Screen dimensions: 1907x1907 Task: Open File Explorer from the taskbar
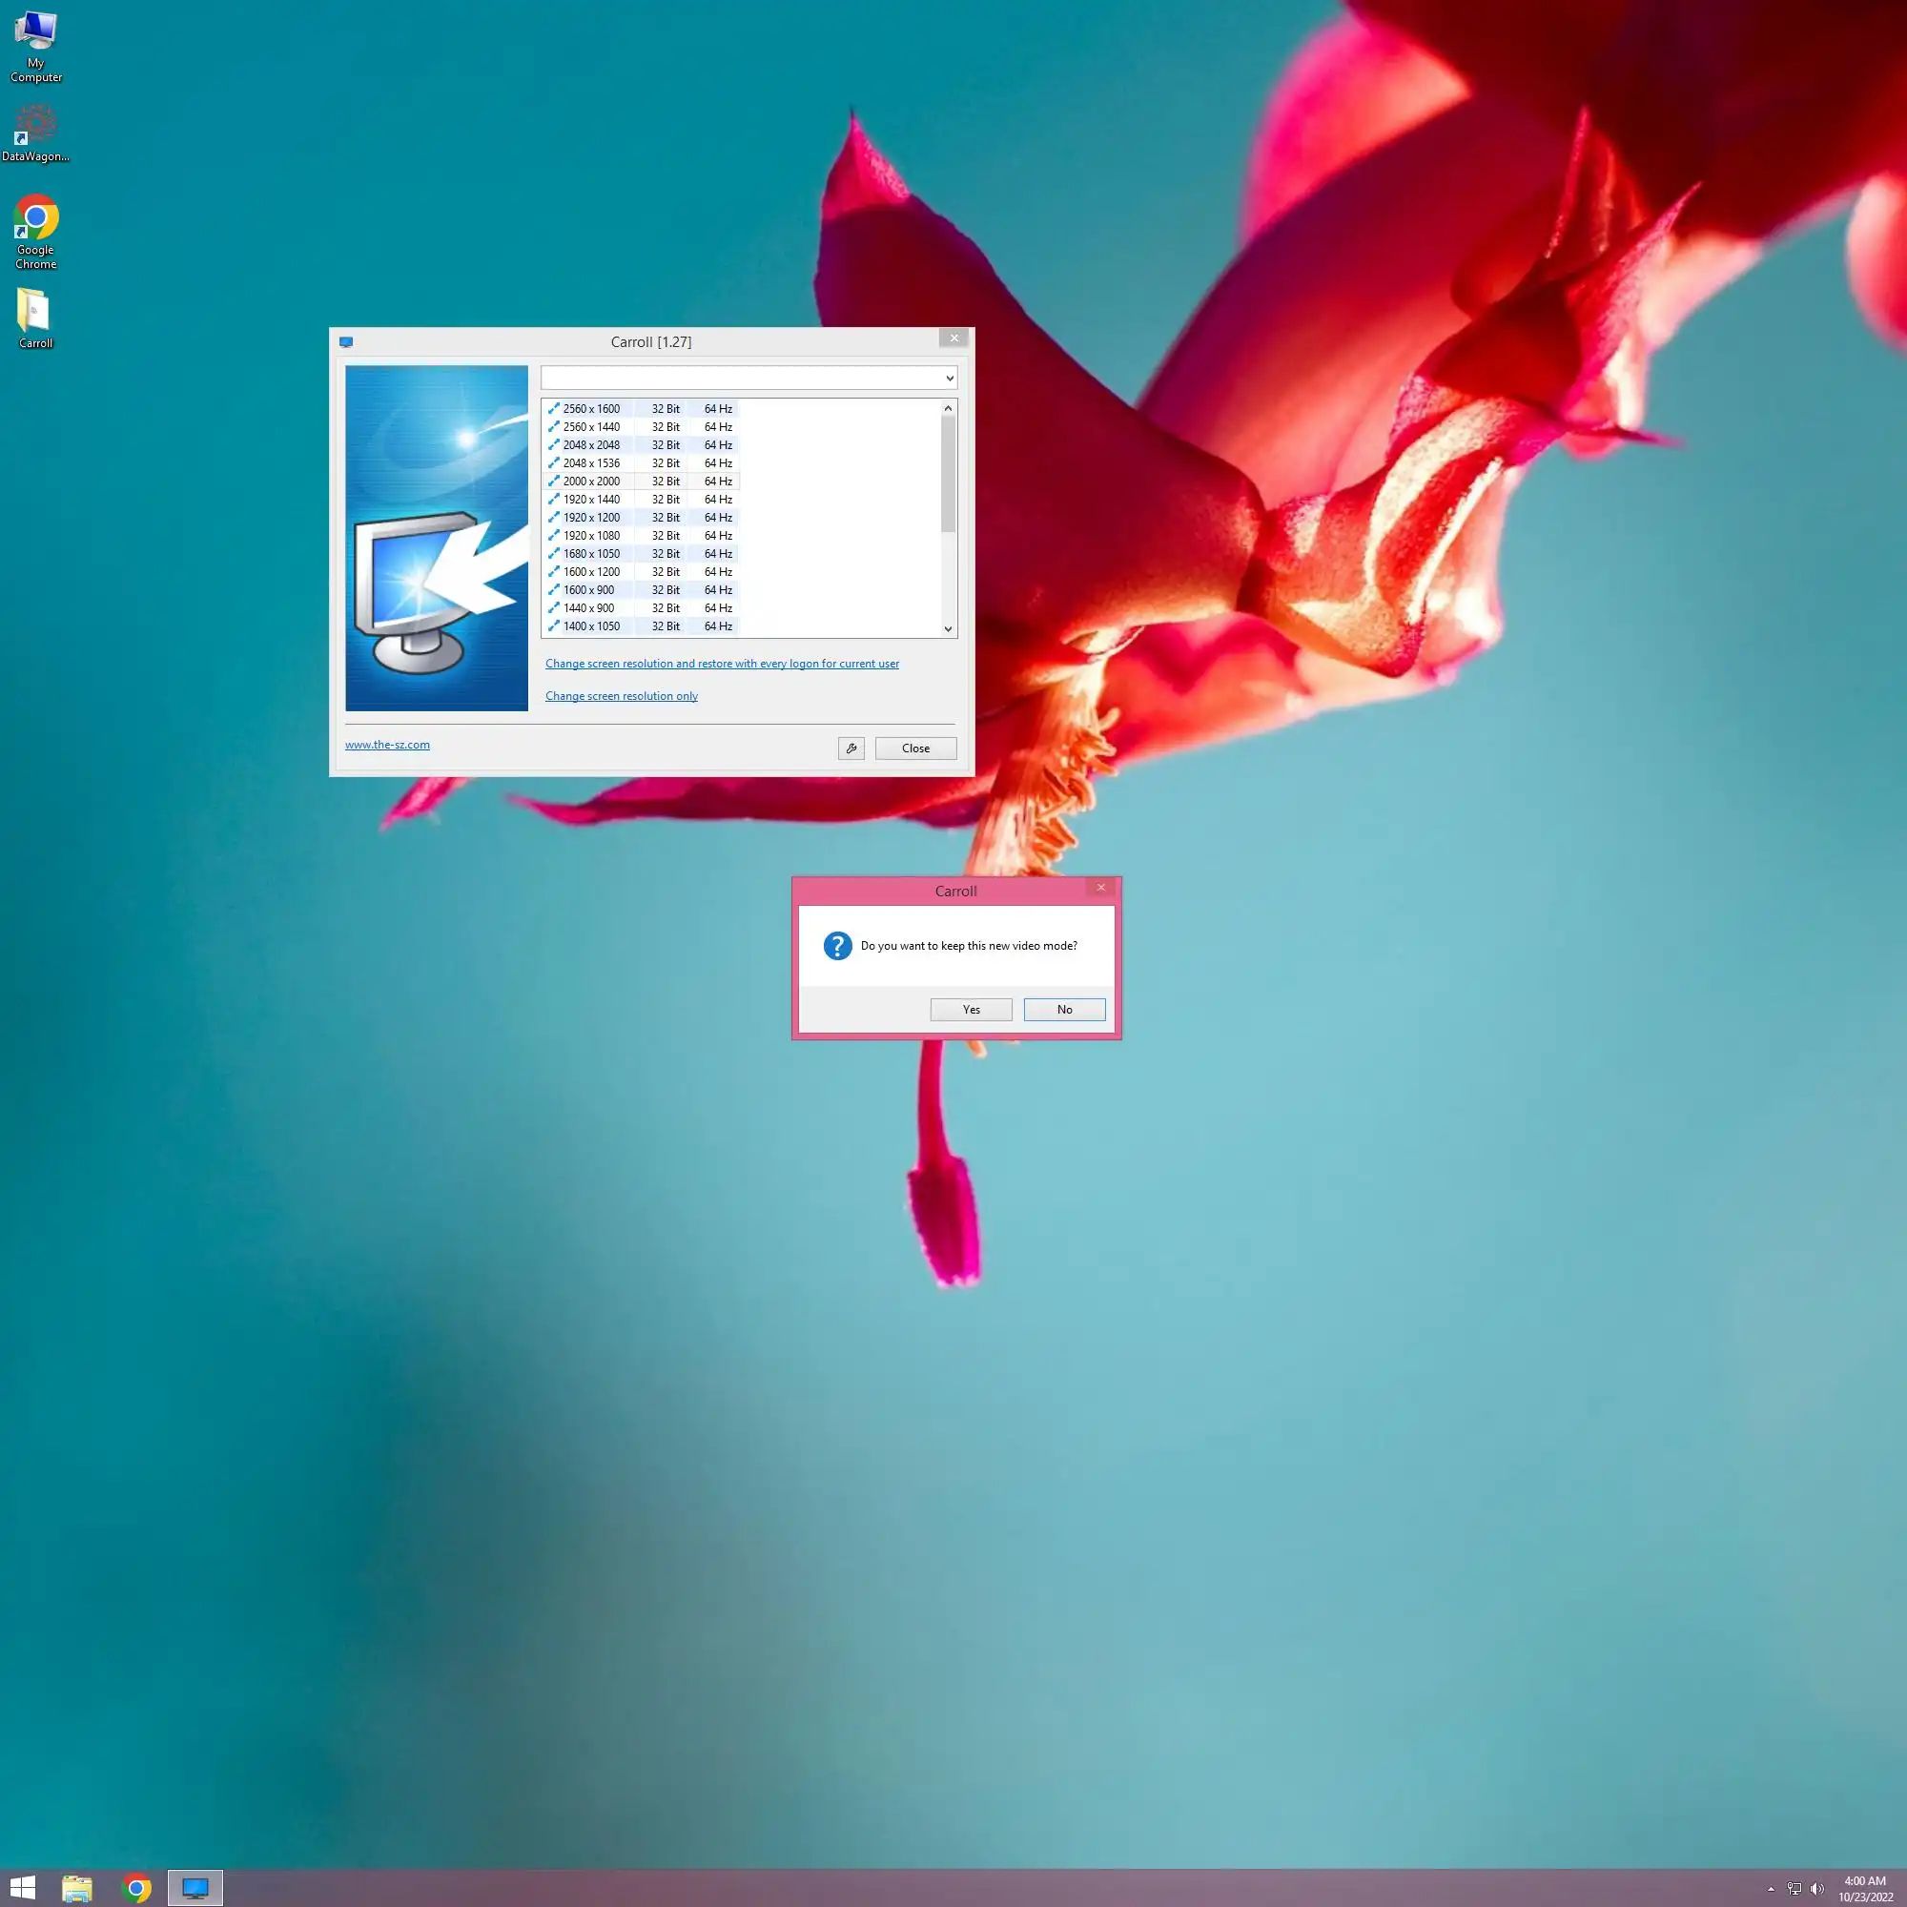(x=77, y=1888)
